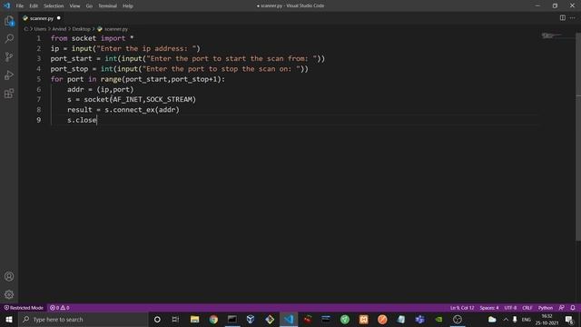This screenshot has width=581, height=327.
Task: Open Cortana circle on taskbar
Action: [x=157, y=319]
